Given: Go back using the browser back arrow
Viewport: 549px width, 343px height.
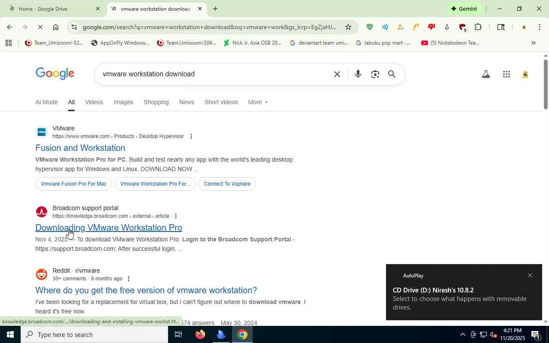Looking at the screenshot, I should click(9, 27).
